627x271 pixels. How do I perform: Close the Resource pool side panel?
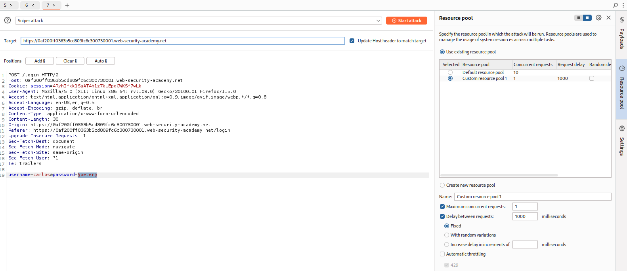[608, 18]
